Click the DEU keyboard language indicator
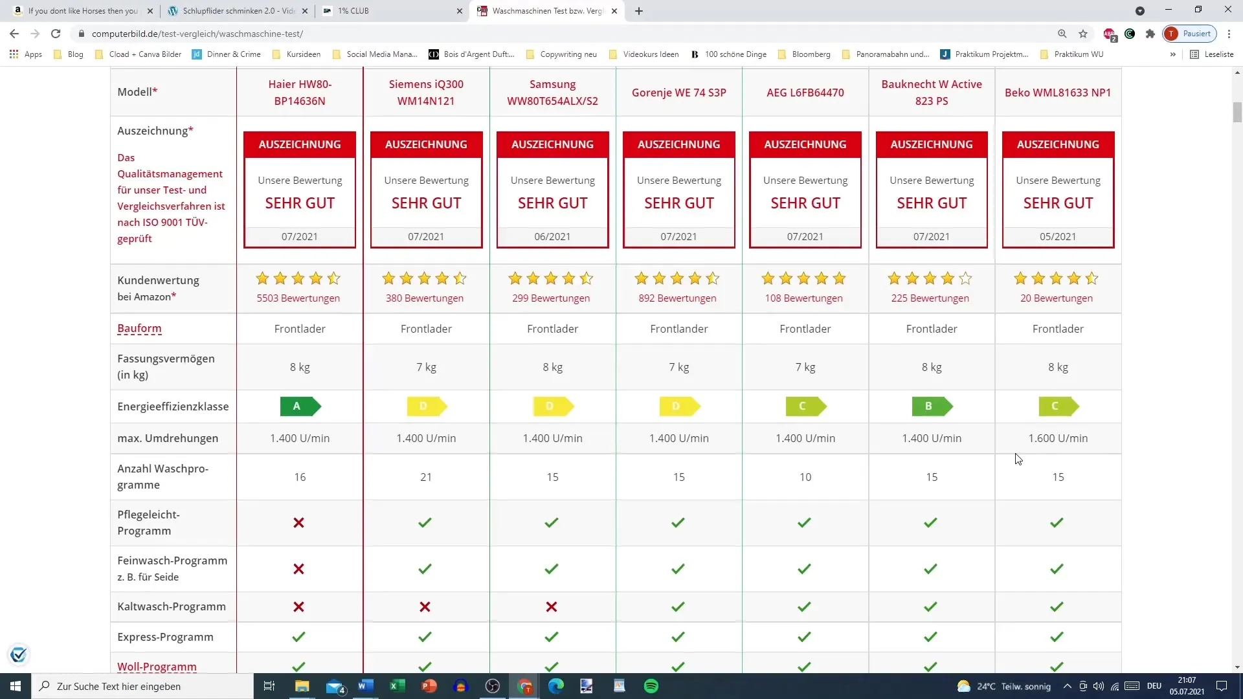The width and height of the screenshot is (1243, 699). click(x=1154, y=686)
